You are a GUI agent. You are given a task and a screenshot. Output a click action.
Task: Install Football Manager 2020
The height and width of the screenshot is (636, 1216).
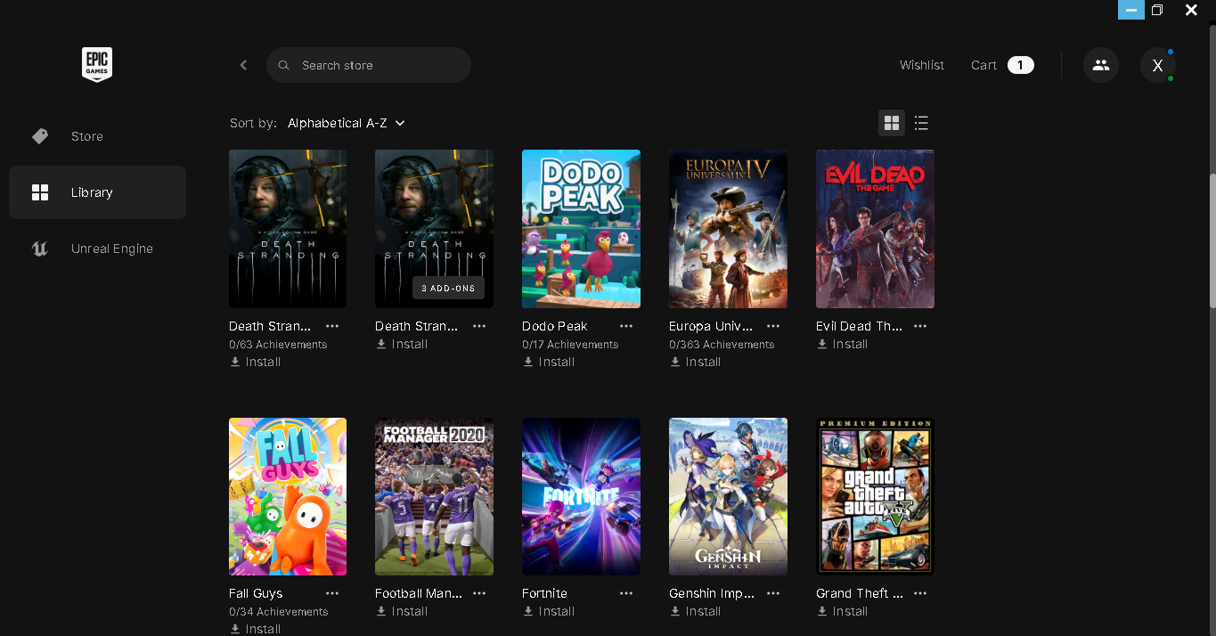pyautogui.click(x=402, y=611)
